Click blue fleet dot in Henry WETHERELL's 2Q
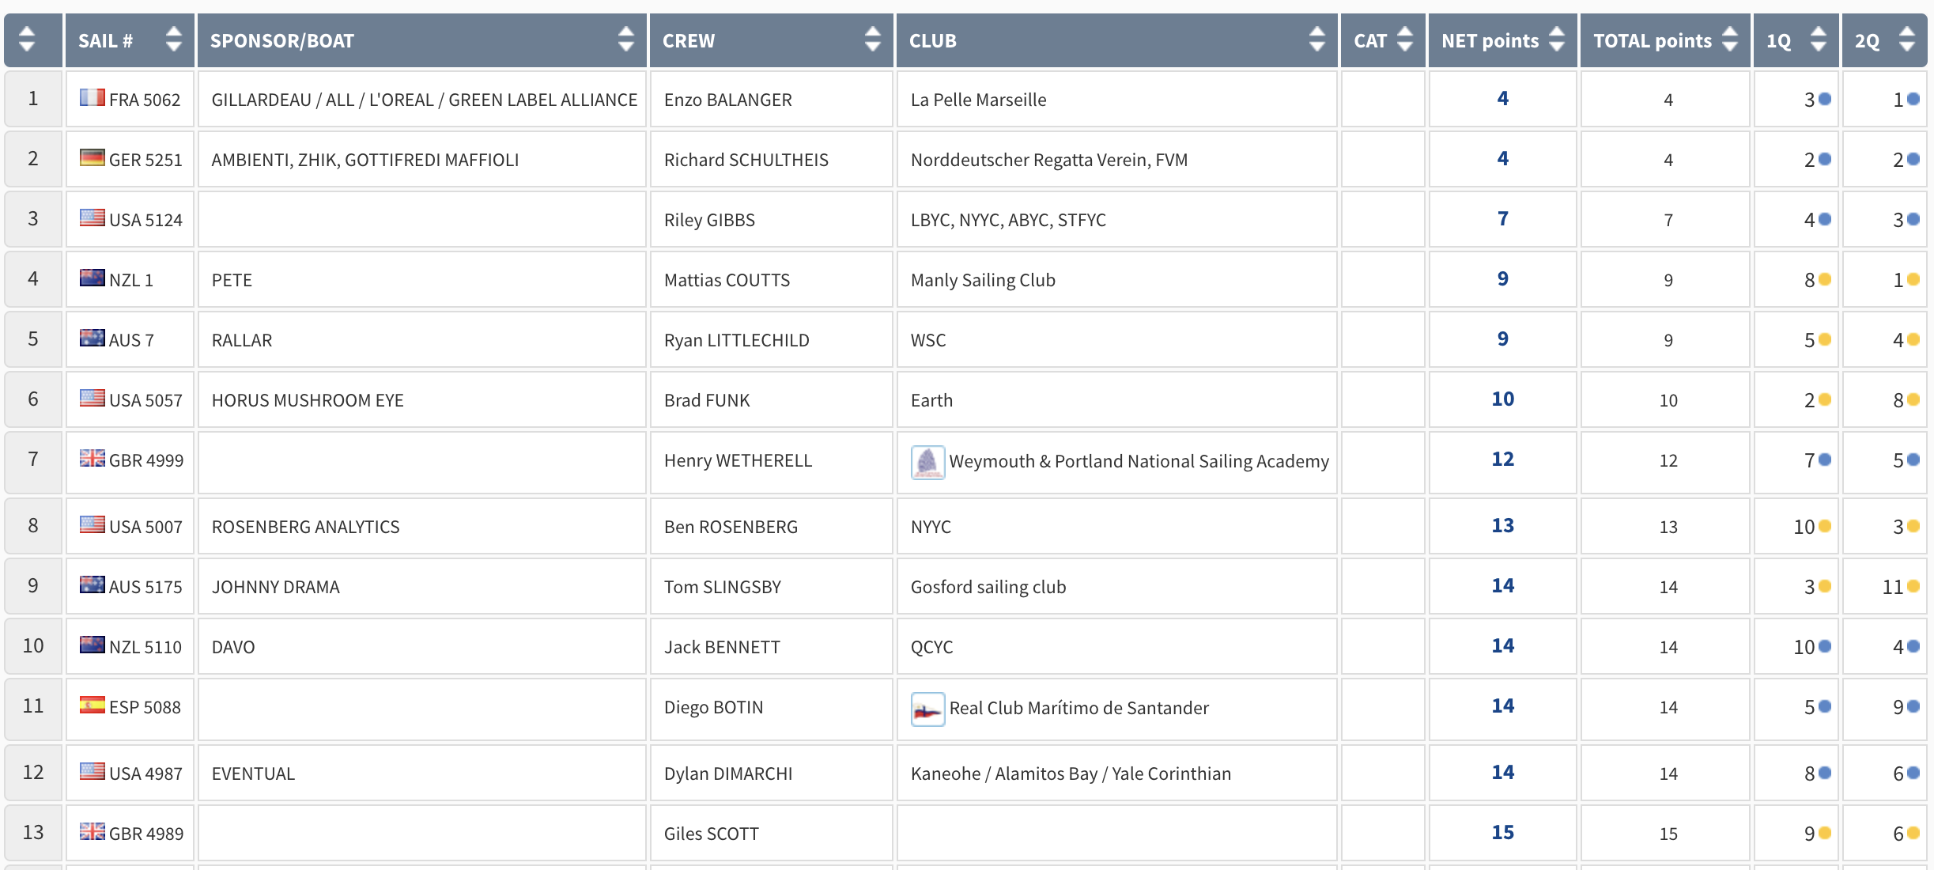 (1913, 460)
